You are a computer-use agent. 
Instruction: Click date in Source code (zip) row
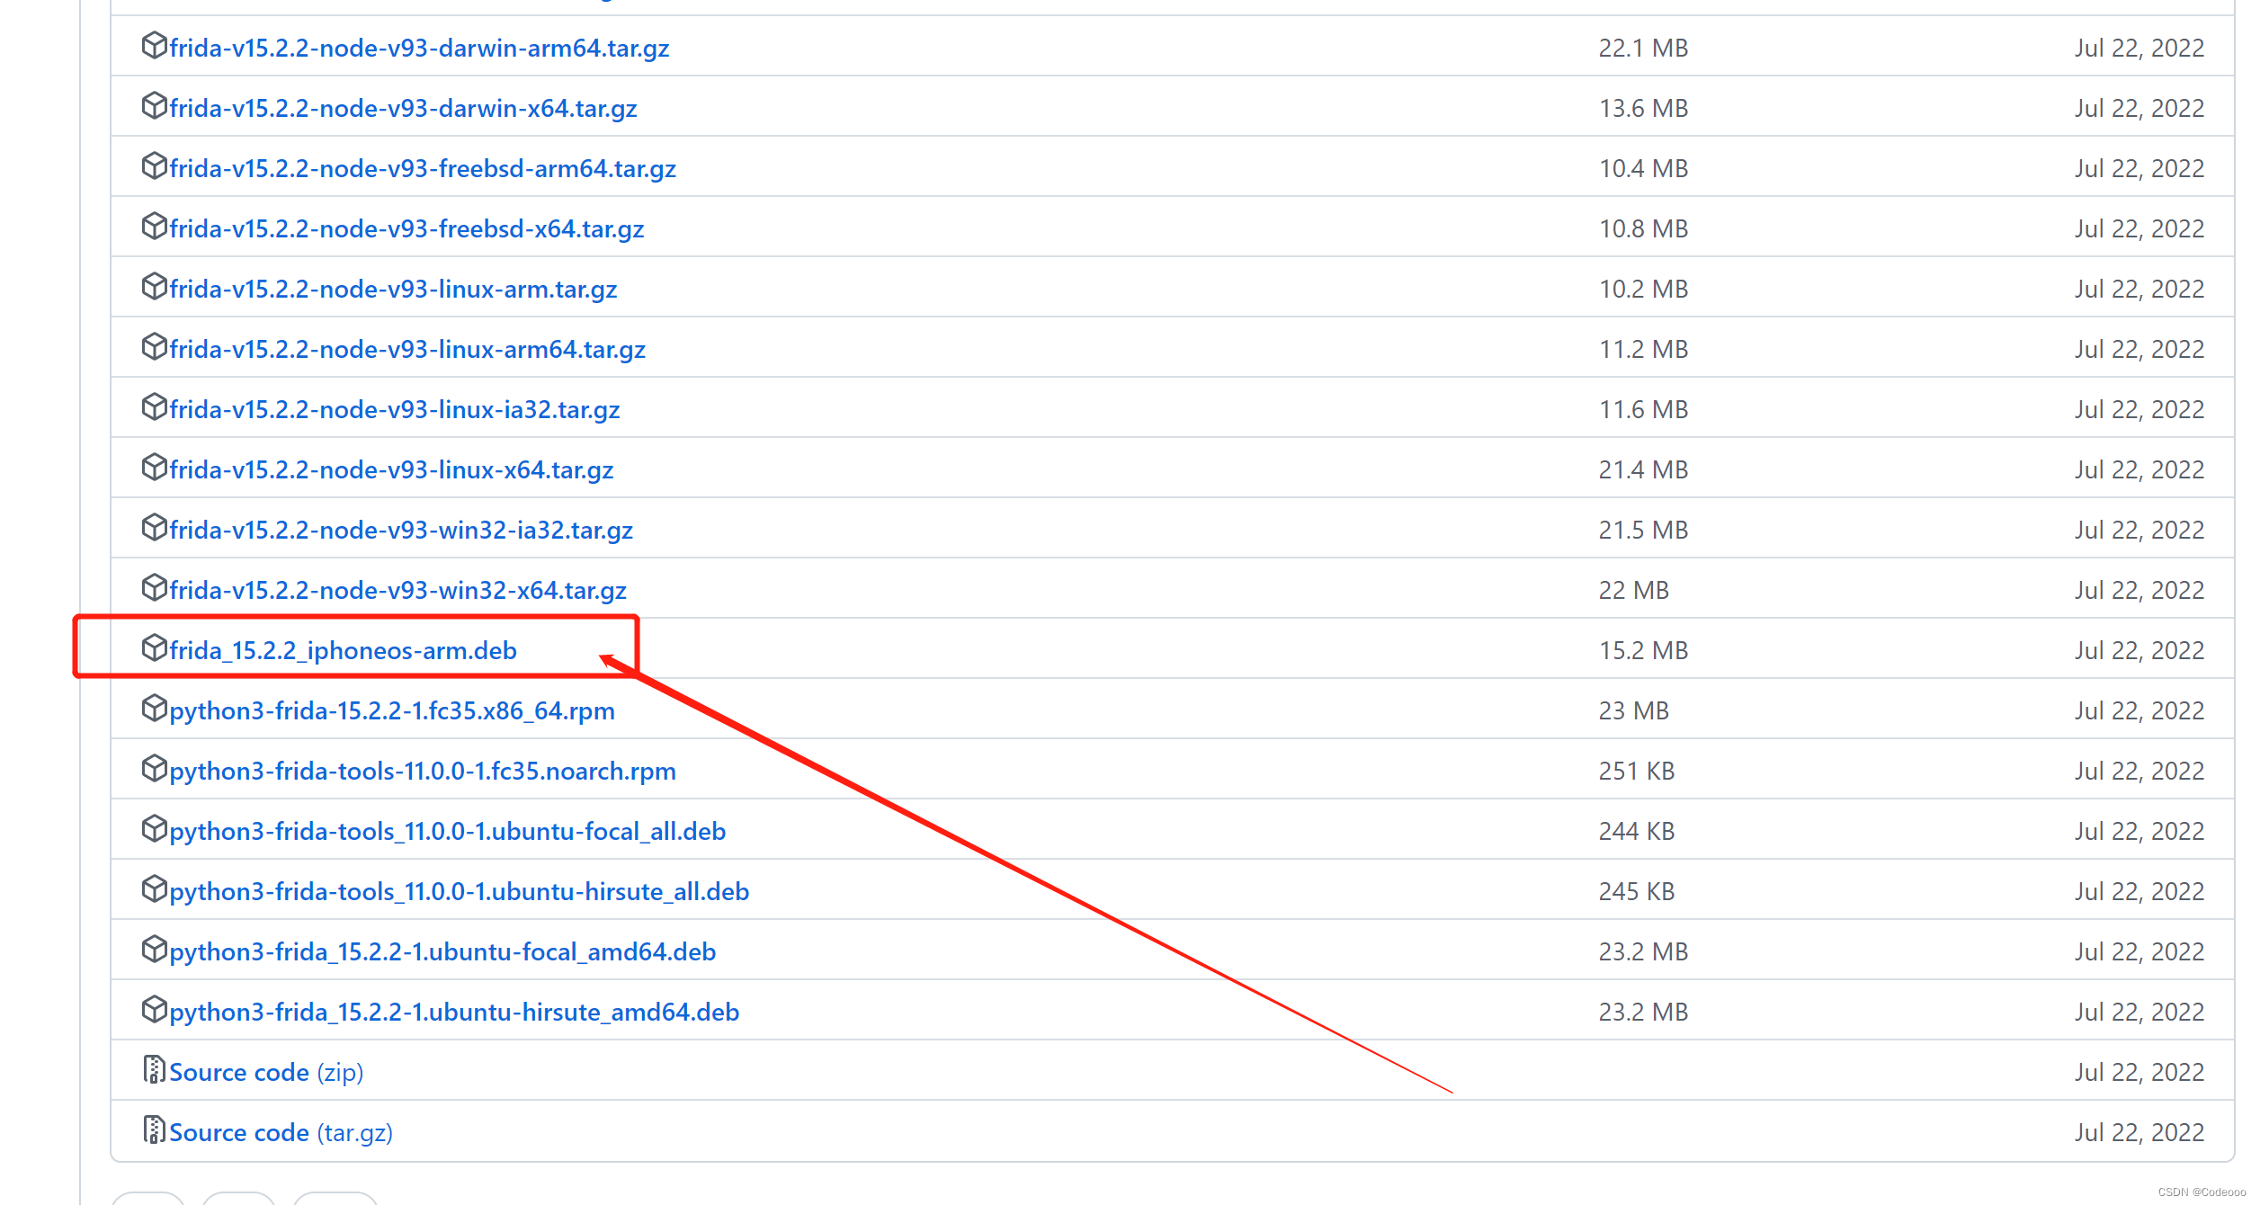tap(2139, 1072)
